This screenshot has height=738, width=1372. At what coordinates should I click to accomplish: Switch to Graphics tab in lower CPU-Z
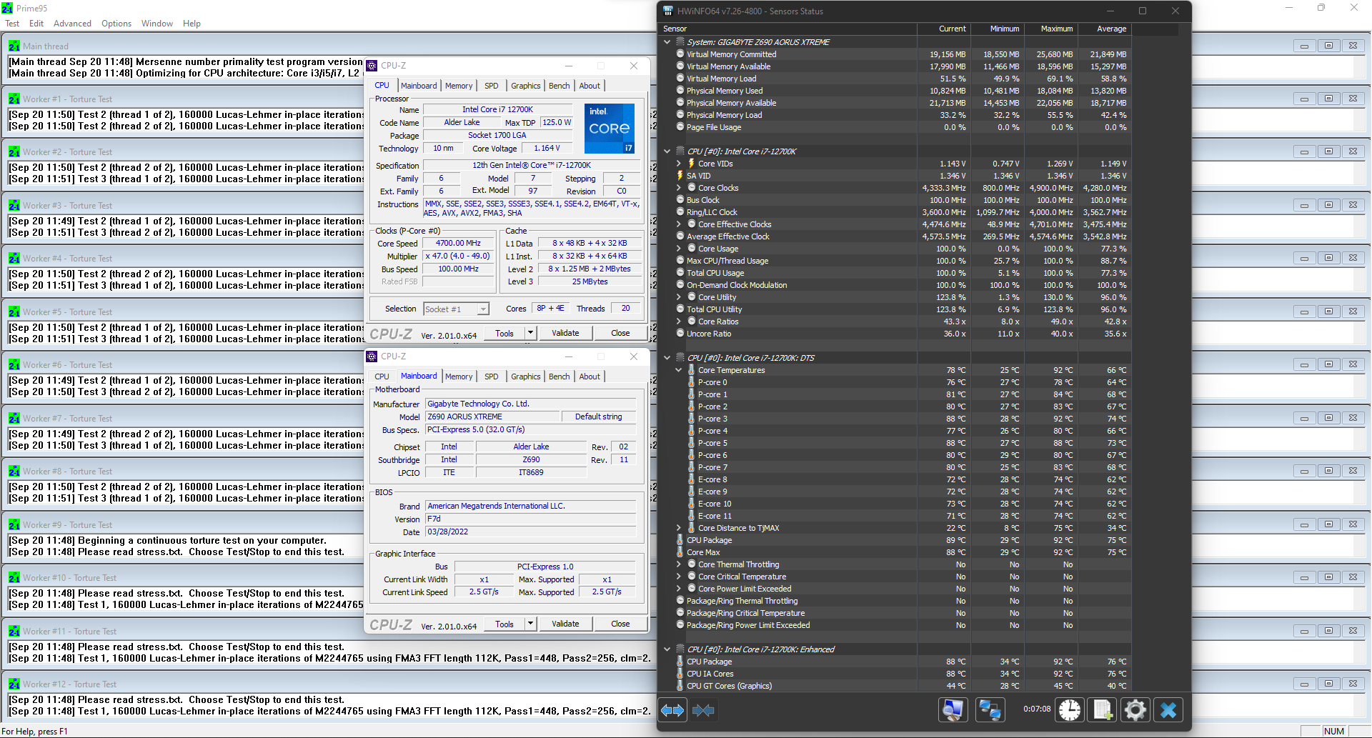click(526, 377)
